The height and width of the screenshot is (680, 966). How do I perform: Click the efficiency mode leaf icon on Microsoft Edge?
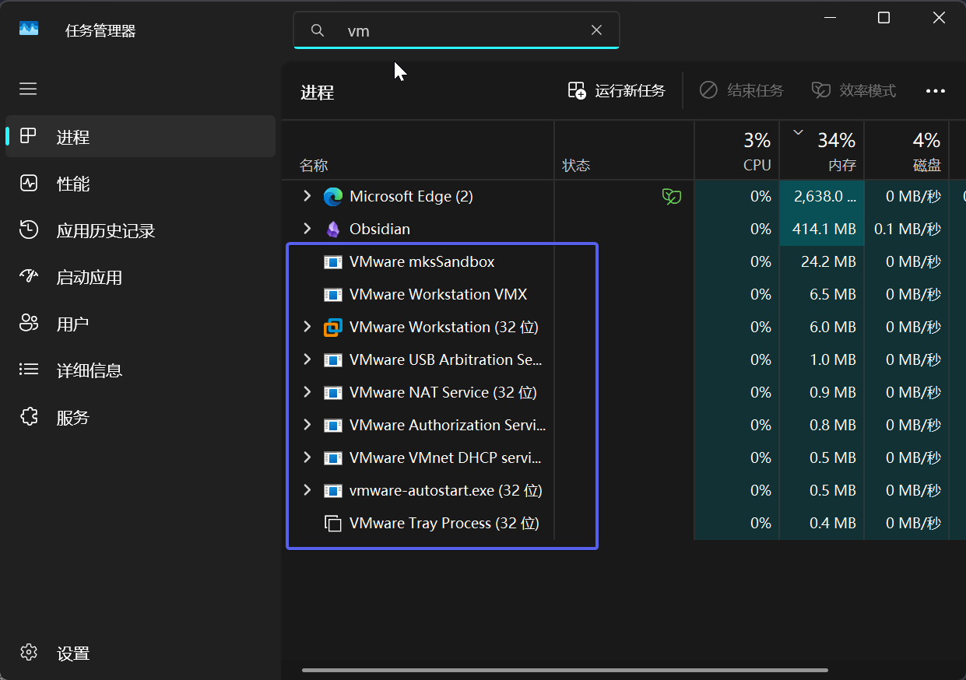tap(671, 196)
